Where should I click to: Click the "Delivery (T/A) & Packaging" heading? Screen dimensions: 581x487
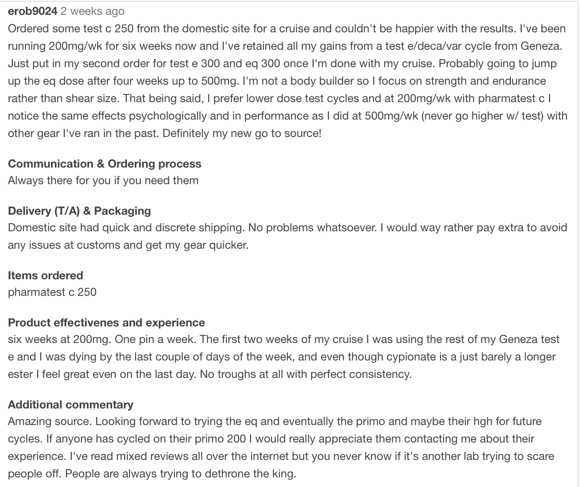click(79, 211)
